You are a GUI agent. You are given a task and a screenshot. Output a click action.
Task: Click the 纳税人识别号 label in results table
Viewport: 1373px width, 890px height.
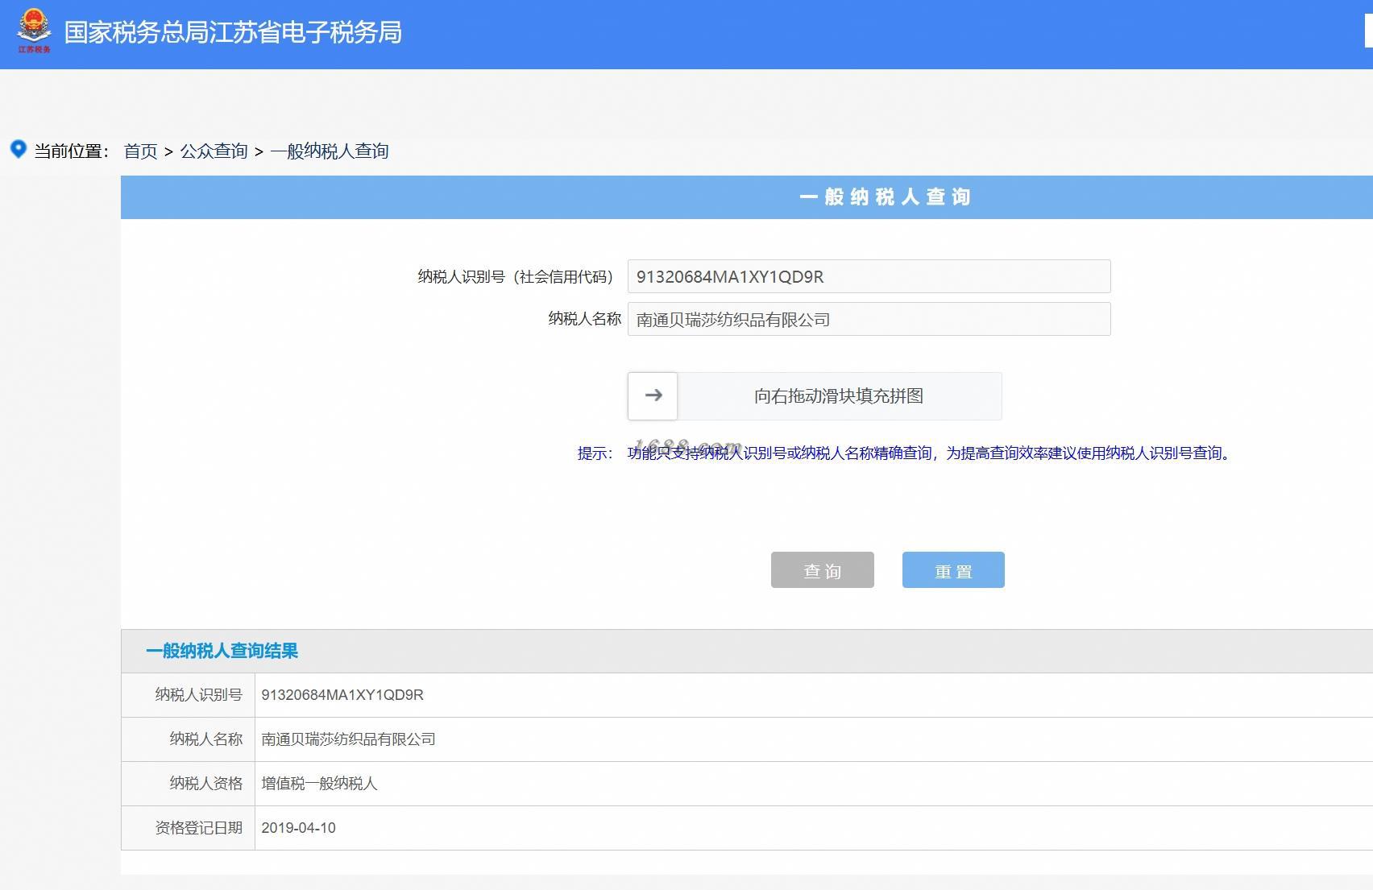198,695
